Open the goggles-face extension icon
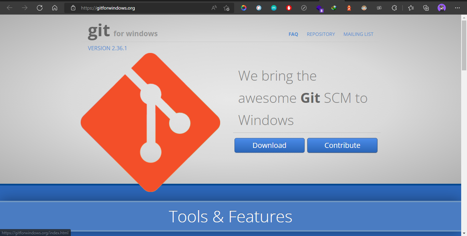467x236 pixels. pyautogui.click(x=364, y=8)
